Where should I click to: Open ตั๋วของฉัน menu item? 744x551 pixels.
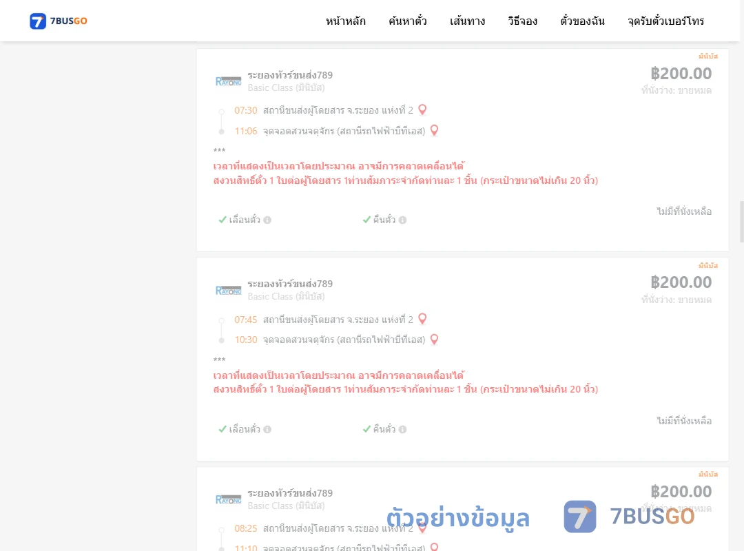coord(582,21)
